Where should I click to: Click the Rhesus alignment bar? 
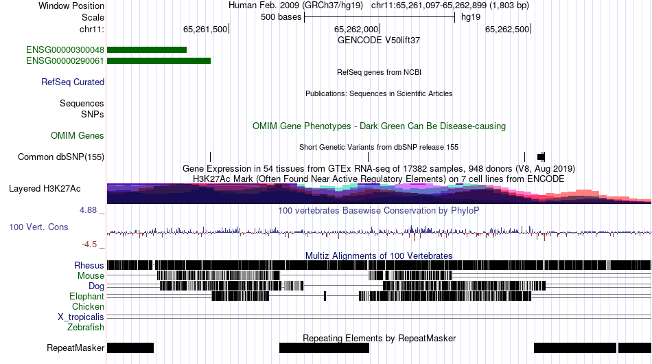[380, 265]
